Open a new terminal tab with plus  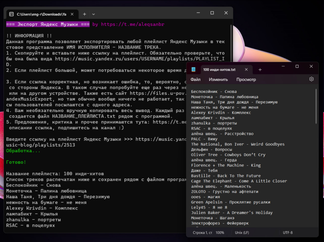click(x=84, y=14)
